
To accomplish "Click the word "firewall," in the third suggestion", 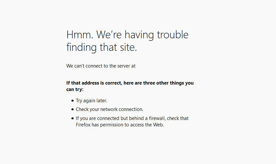I will (x=157, y=118).
